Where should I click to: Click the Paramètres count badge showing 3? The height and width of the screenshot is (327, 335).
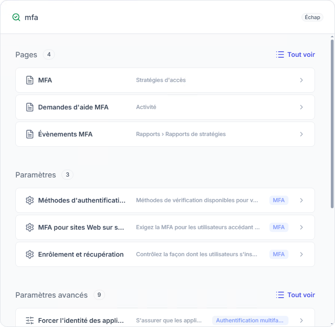67,175
